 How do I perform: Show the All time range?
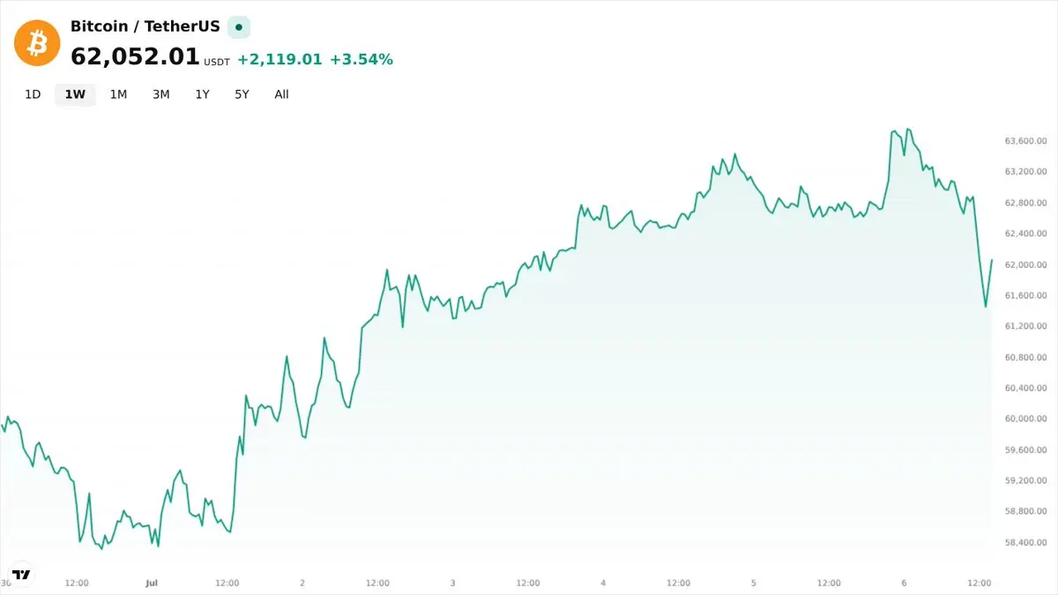[x=281, y=94]
